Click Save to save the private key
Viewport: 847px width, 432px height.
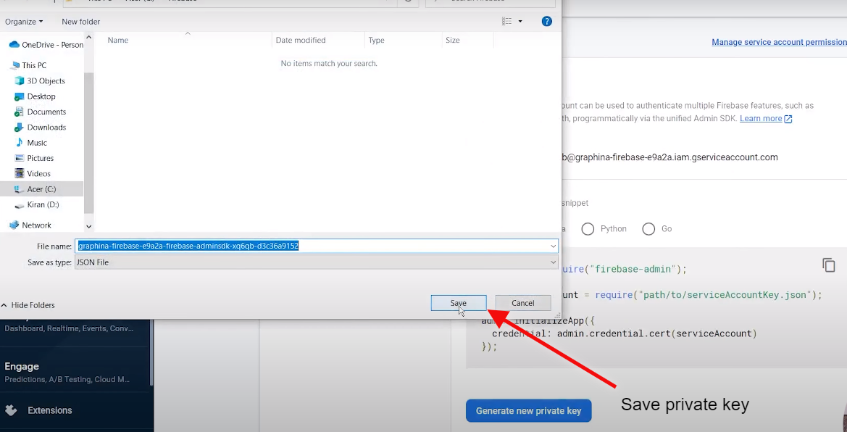[459, 303]
